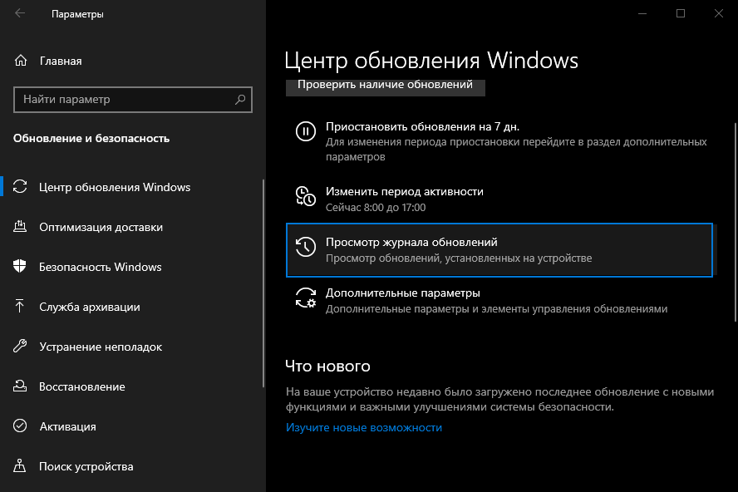Image resolution: width=738 pixels, height=492 pixels.
Task: Click the Home (Главная) house icon
Action: 21,61
